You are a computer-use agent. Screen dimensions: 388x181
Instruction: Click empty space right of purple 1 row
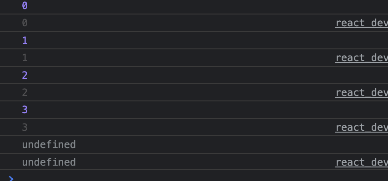[204, 41]
